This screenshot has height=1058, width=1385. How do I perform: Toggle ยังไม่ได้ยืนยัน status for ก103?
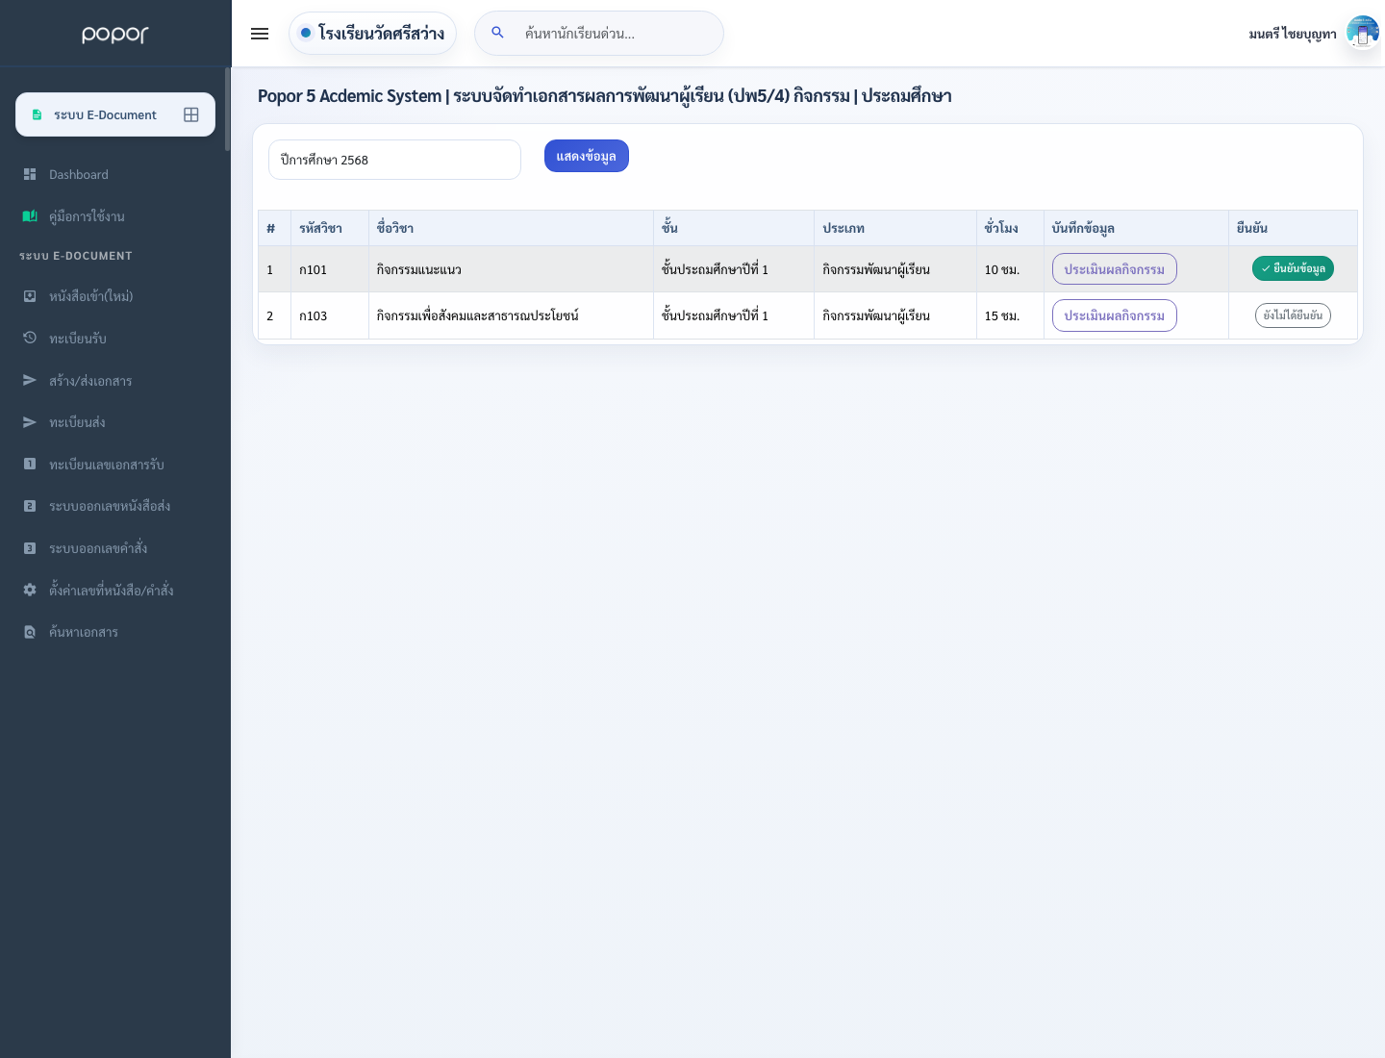(x=1293, y=315)
